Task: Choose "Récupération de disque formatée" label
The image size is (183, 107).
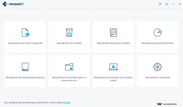Action: 113,43
